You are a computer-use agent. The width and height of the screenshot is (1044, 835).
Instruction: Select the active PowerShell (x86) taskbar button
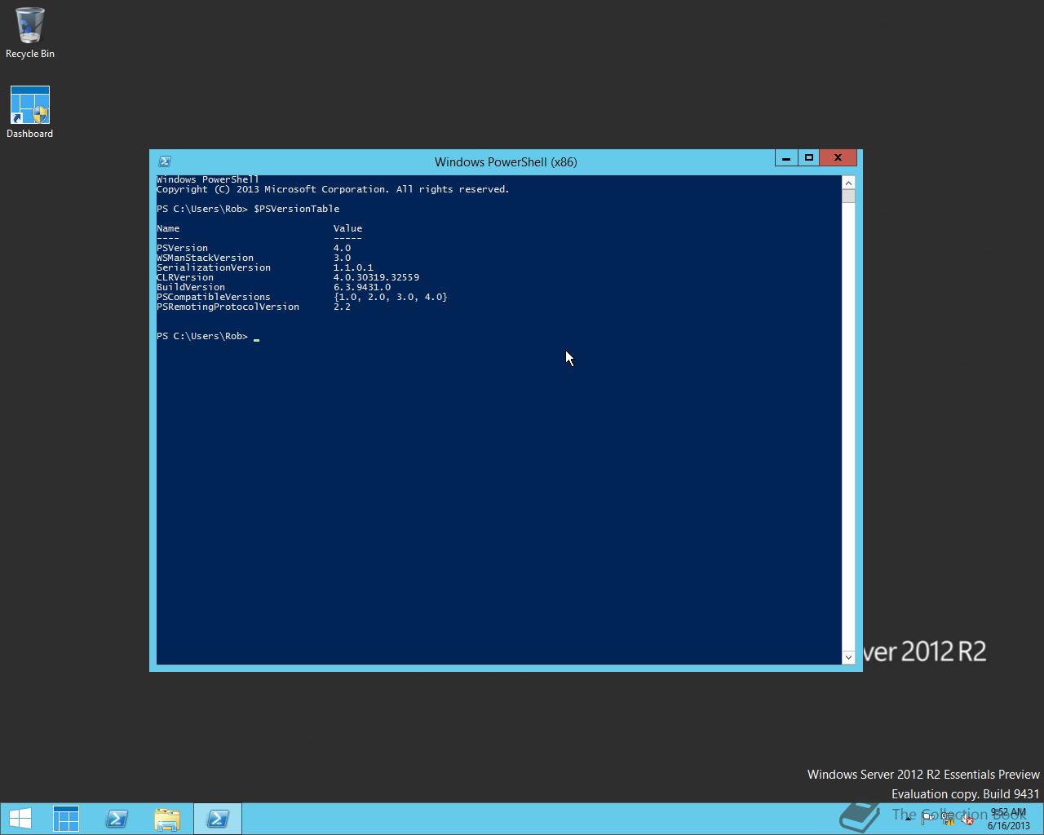pos(218,819)
